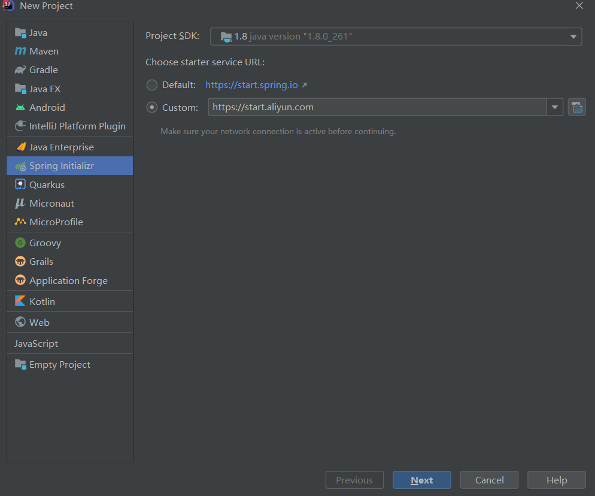Click the Web globe icon
The image size is (595, 496).
(x=20, y=322)
